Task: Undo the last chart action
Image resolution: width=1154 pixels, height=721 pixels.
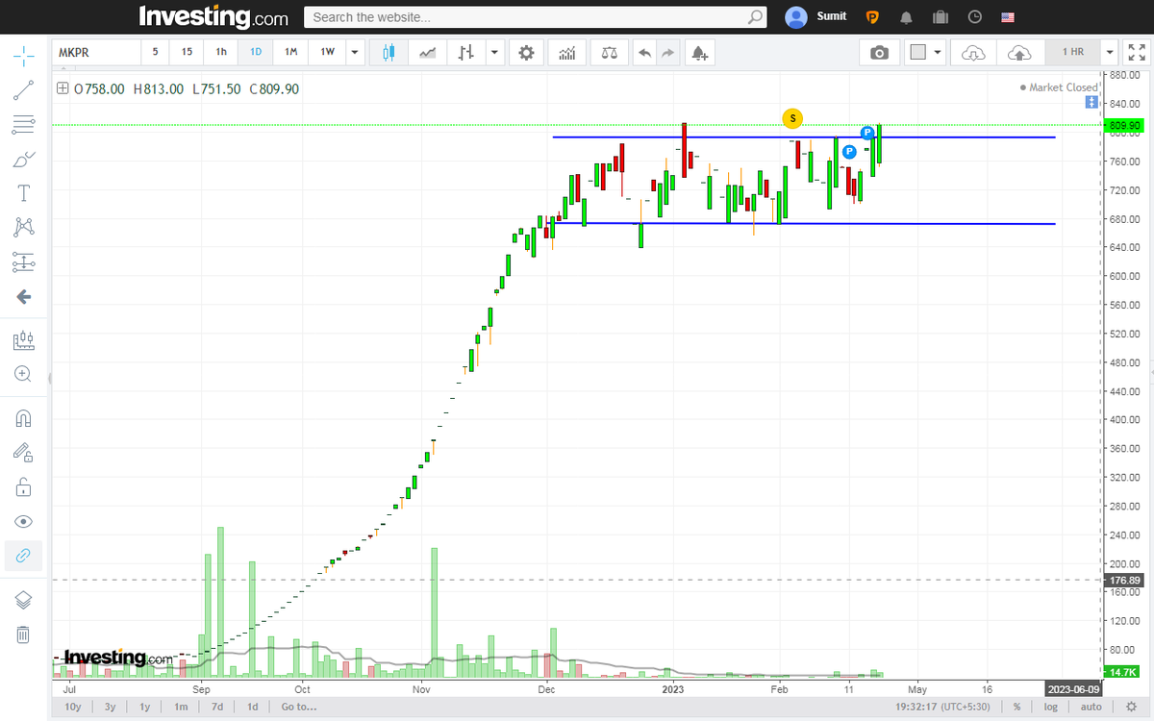Action: point(645,53)
